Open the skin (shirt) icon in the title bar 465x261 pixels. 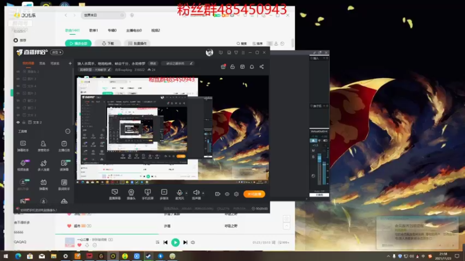click(x=236, y=52)
